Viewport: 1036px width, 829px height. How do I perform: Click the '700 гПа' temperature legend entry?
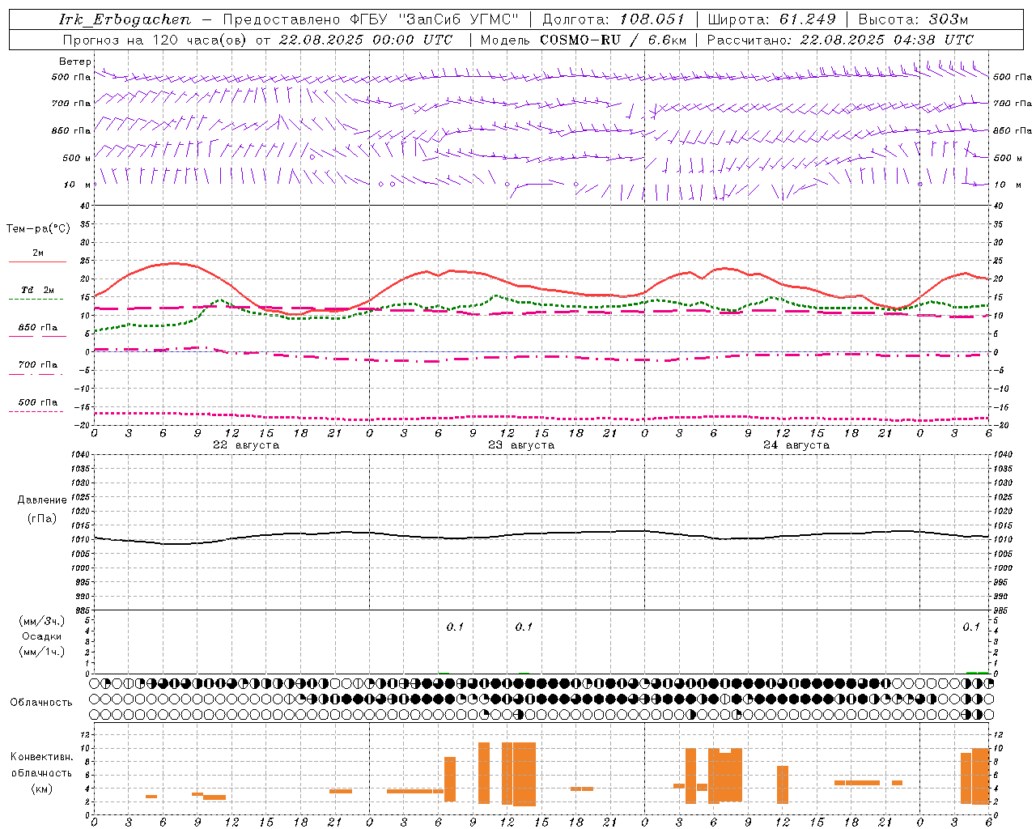[x=38, y=365]
